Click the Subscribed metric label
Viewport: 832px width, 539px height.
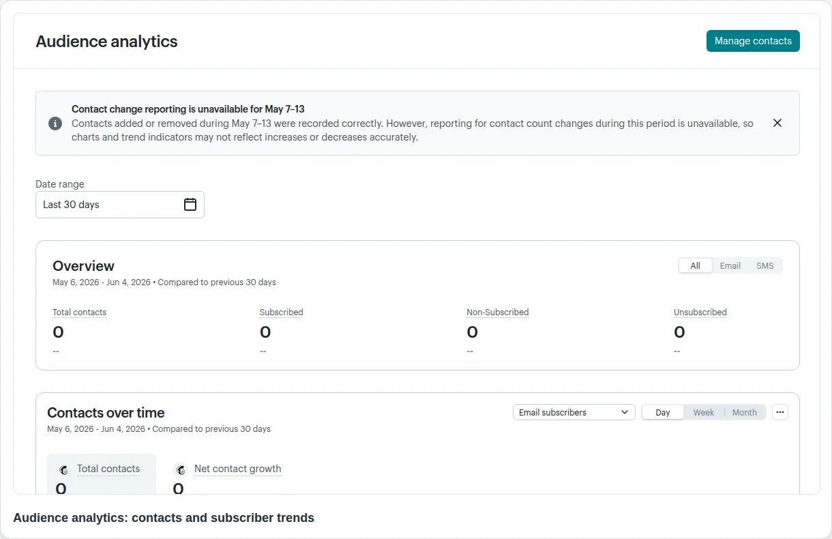point(282,312)
